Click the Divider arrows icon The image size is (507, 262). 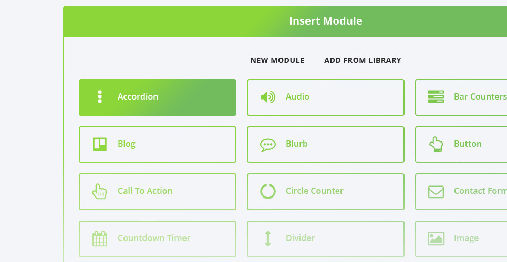coord(267,238)
